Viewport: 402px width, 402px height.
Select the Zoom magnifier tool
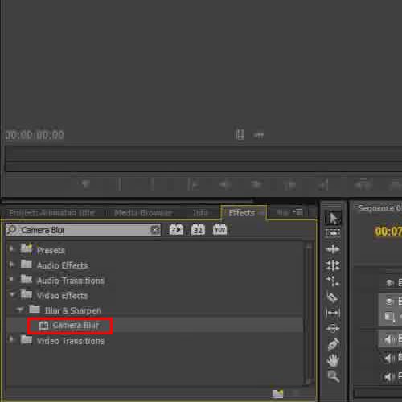[x=334, y=376]
